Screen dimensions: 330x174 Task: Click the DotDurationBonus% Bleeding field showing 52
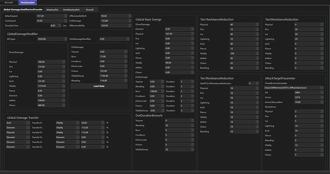click(179, 126)
